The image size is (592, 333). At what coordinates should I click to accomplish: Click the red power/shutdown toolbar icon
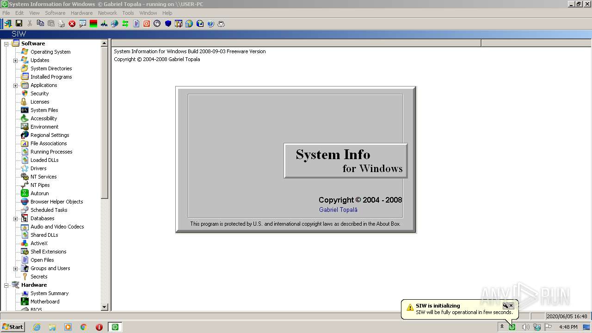(x=147, y=23)
